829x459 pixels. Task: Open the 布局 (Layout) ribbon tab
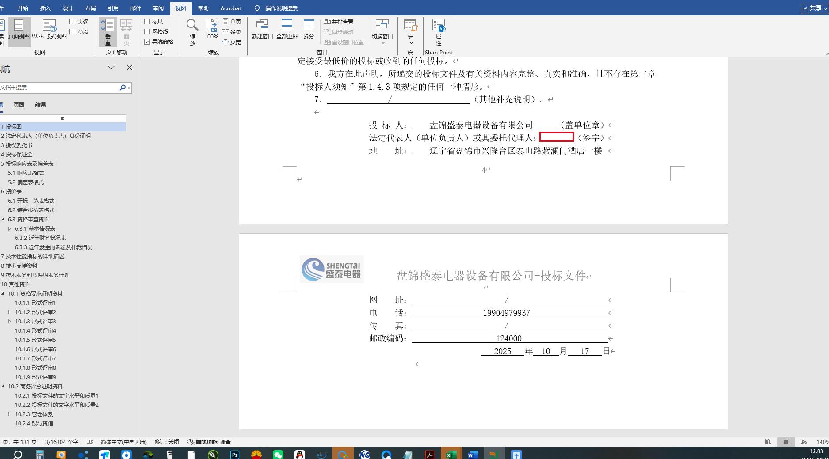91,8
